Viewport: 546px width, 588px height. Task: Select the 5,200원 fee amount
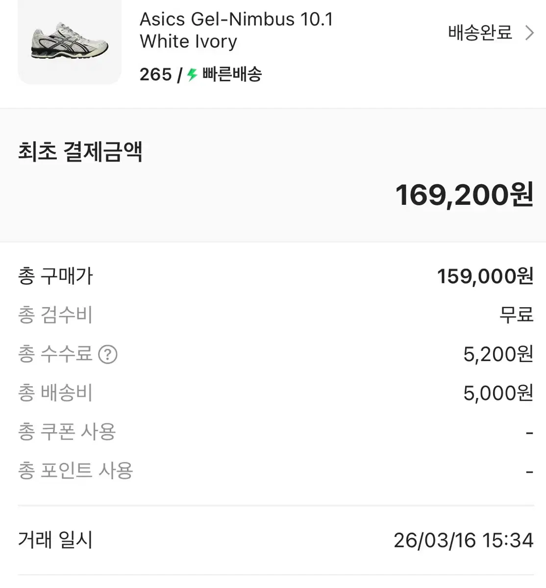coord(498,354)
